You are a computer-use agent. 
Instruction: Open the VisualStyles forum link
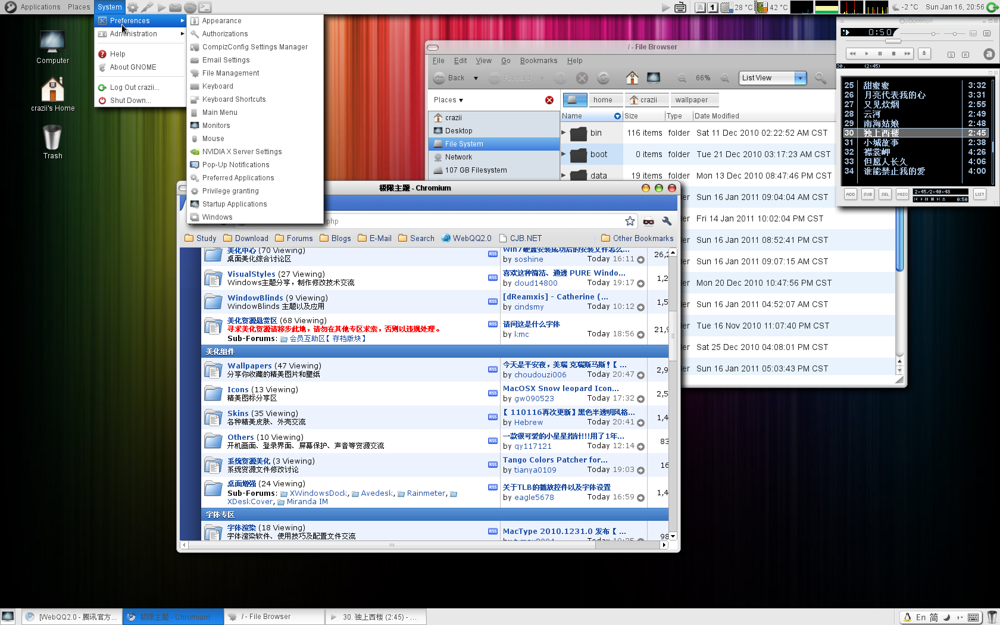tap(251, 274)
